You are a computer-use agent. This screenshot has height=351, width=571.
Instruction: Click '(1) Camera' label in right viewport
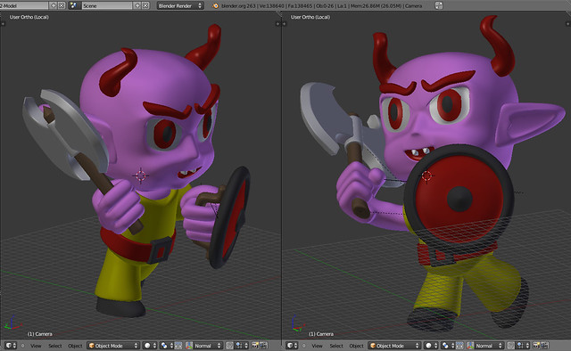321,334
